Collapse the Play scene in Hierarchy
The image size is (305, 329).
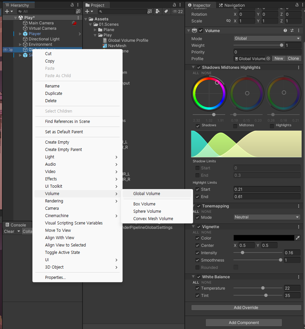click(x=15, y=18)
